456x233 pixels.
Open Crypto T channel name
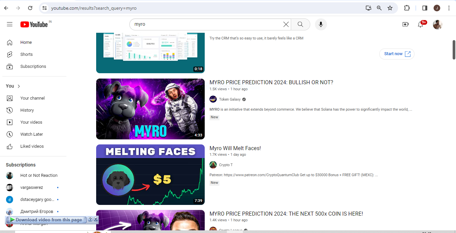(x=226, y=165)
